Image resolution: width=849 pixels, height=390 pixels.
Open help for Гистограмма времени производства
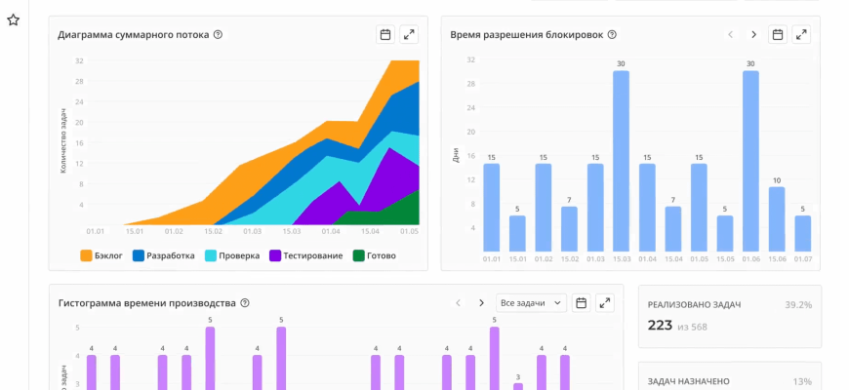click(245, 303)
